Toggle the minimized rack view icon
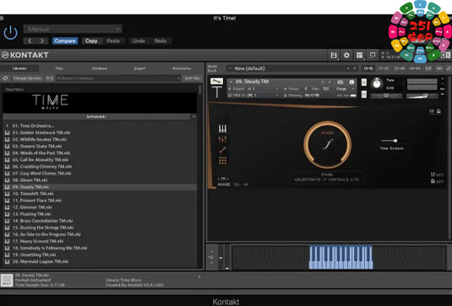The width and height of the screenshot is (452, 306). click(x=372, y=55)
